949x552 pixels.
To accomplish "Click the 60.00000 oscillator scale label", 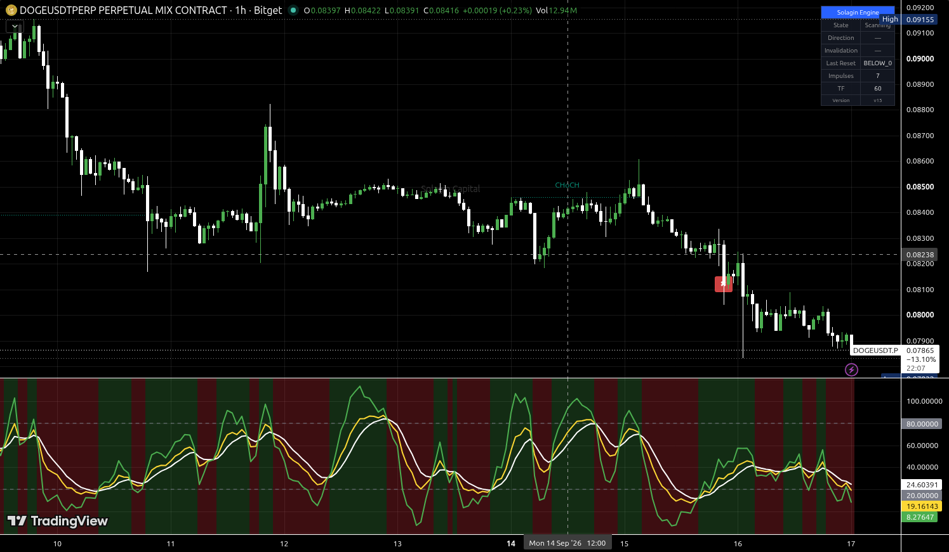I will 922,446.
